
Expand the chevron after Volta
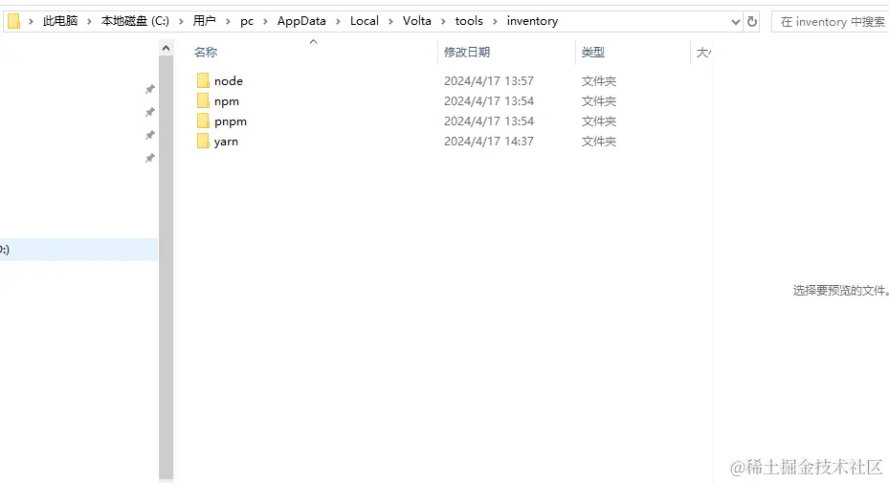click(443, 22)
